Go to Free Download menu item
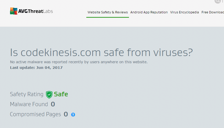 click(x=213, y=12)
